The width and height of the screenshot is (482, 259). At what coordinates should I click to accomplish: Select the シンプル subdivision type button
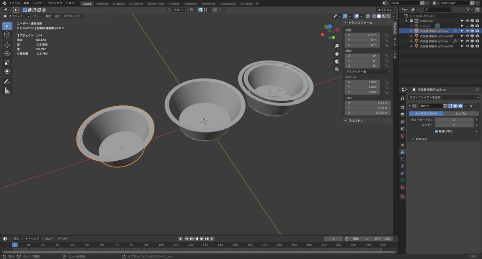[x=460, y=113]
